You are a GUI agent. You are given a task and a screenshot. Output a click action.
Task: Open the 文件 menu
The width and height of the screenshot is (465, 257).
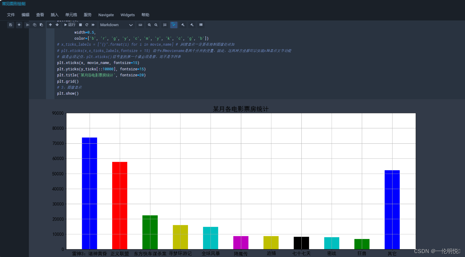[x=11, y=15]
